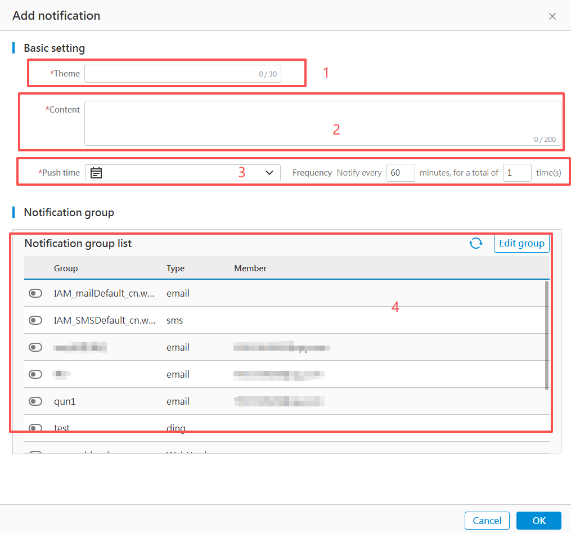This screenshot has width=571, height=533.
Task: Toggle the test ding group switch
Action: click(35, 428)
